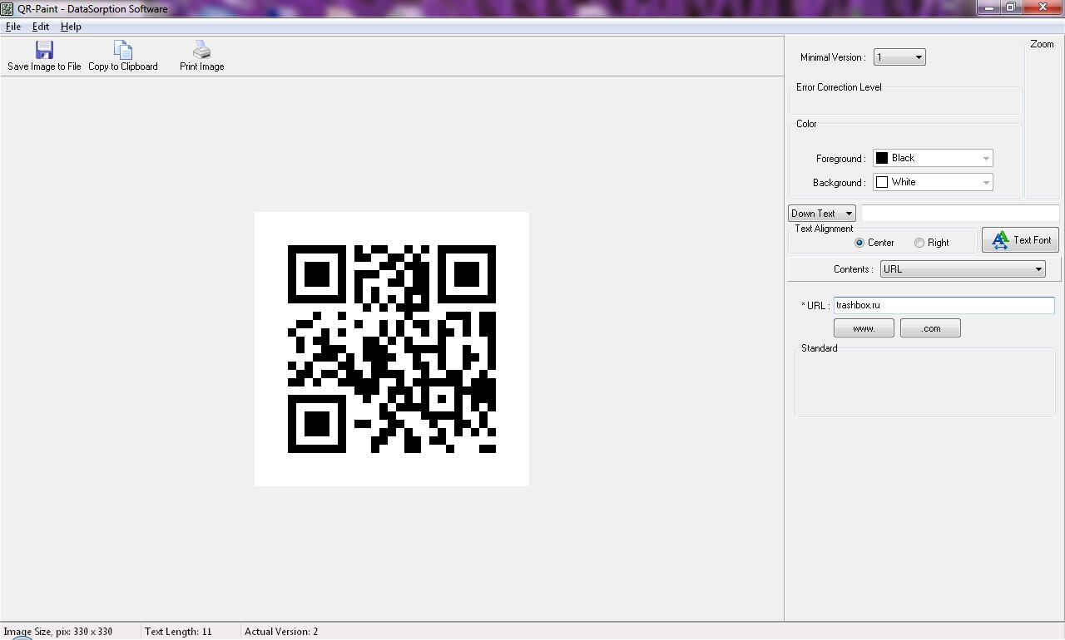This screenshot has width=1065, height=640.
Task: Click the URL input field containing trashbox.ru
Action: [944, 306]
